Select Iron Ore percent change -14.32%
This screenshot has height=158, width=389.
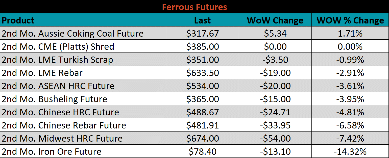(x=350, y=151)
